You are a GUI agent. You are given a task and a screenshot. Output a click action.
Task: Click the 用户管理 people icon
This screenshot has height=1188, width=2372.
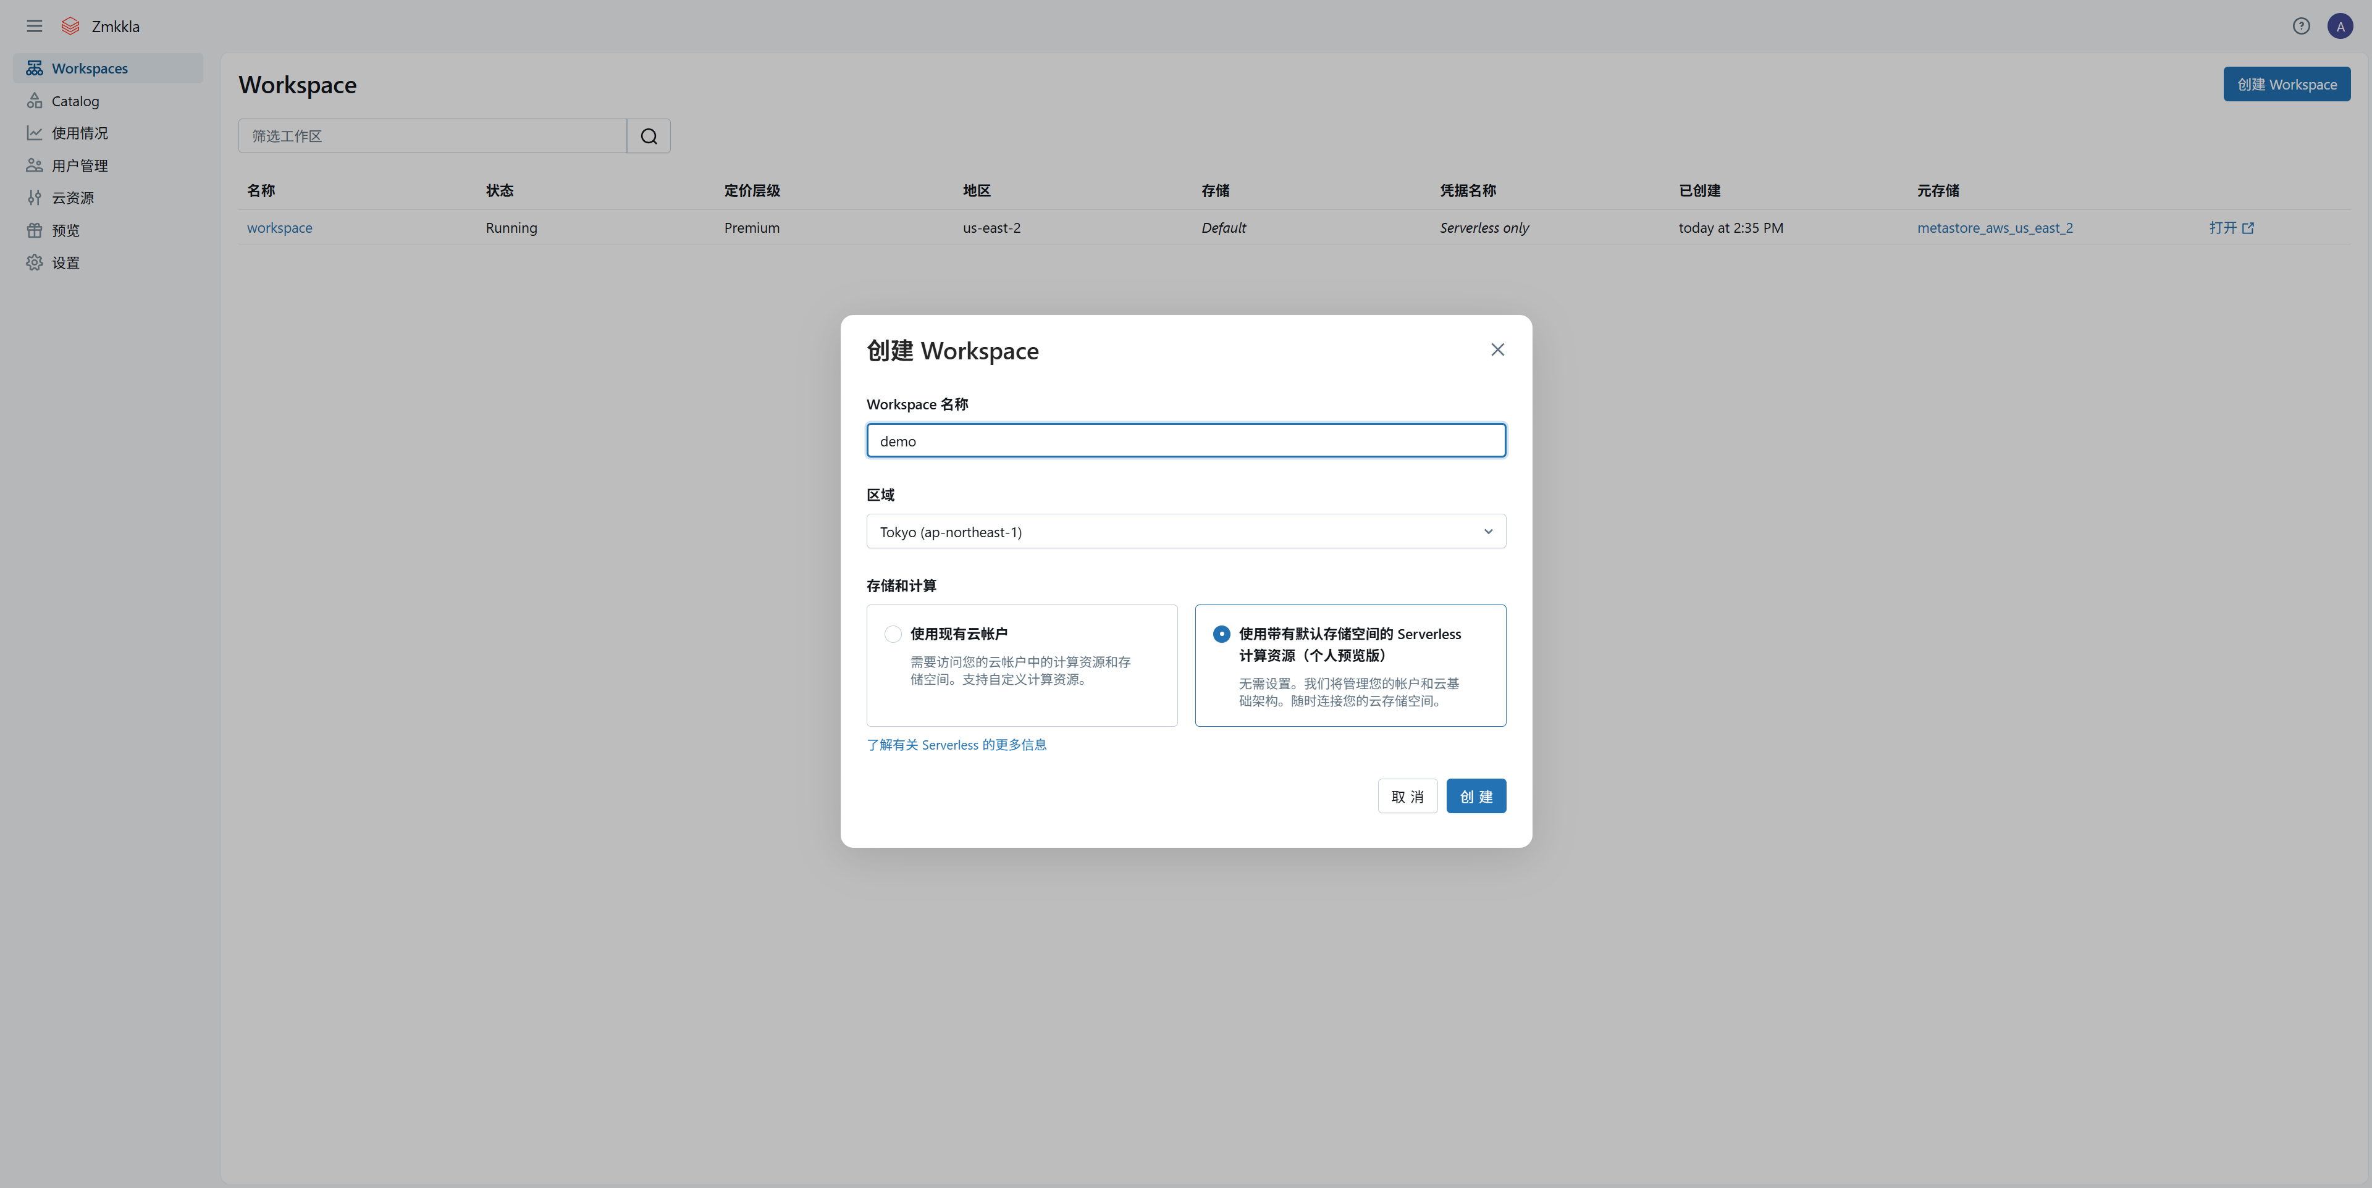click(x=34, y=165)
